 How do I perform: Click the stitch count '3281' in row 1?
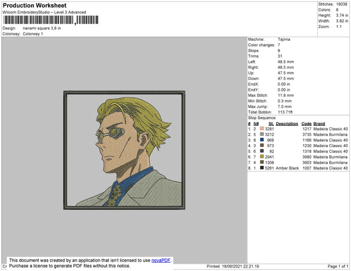(269, 129)
